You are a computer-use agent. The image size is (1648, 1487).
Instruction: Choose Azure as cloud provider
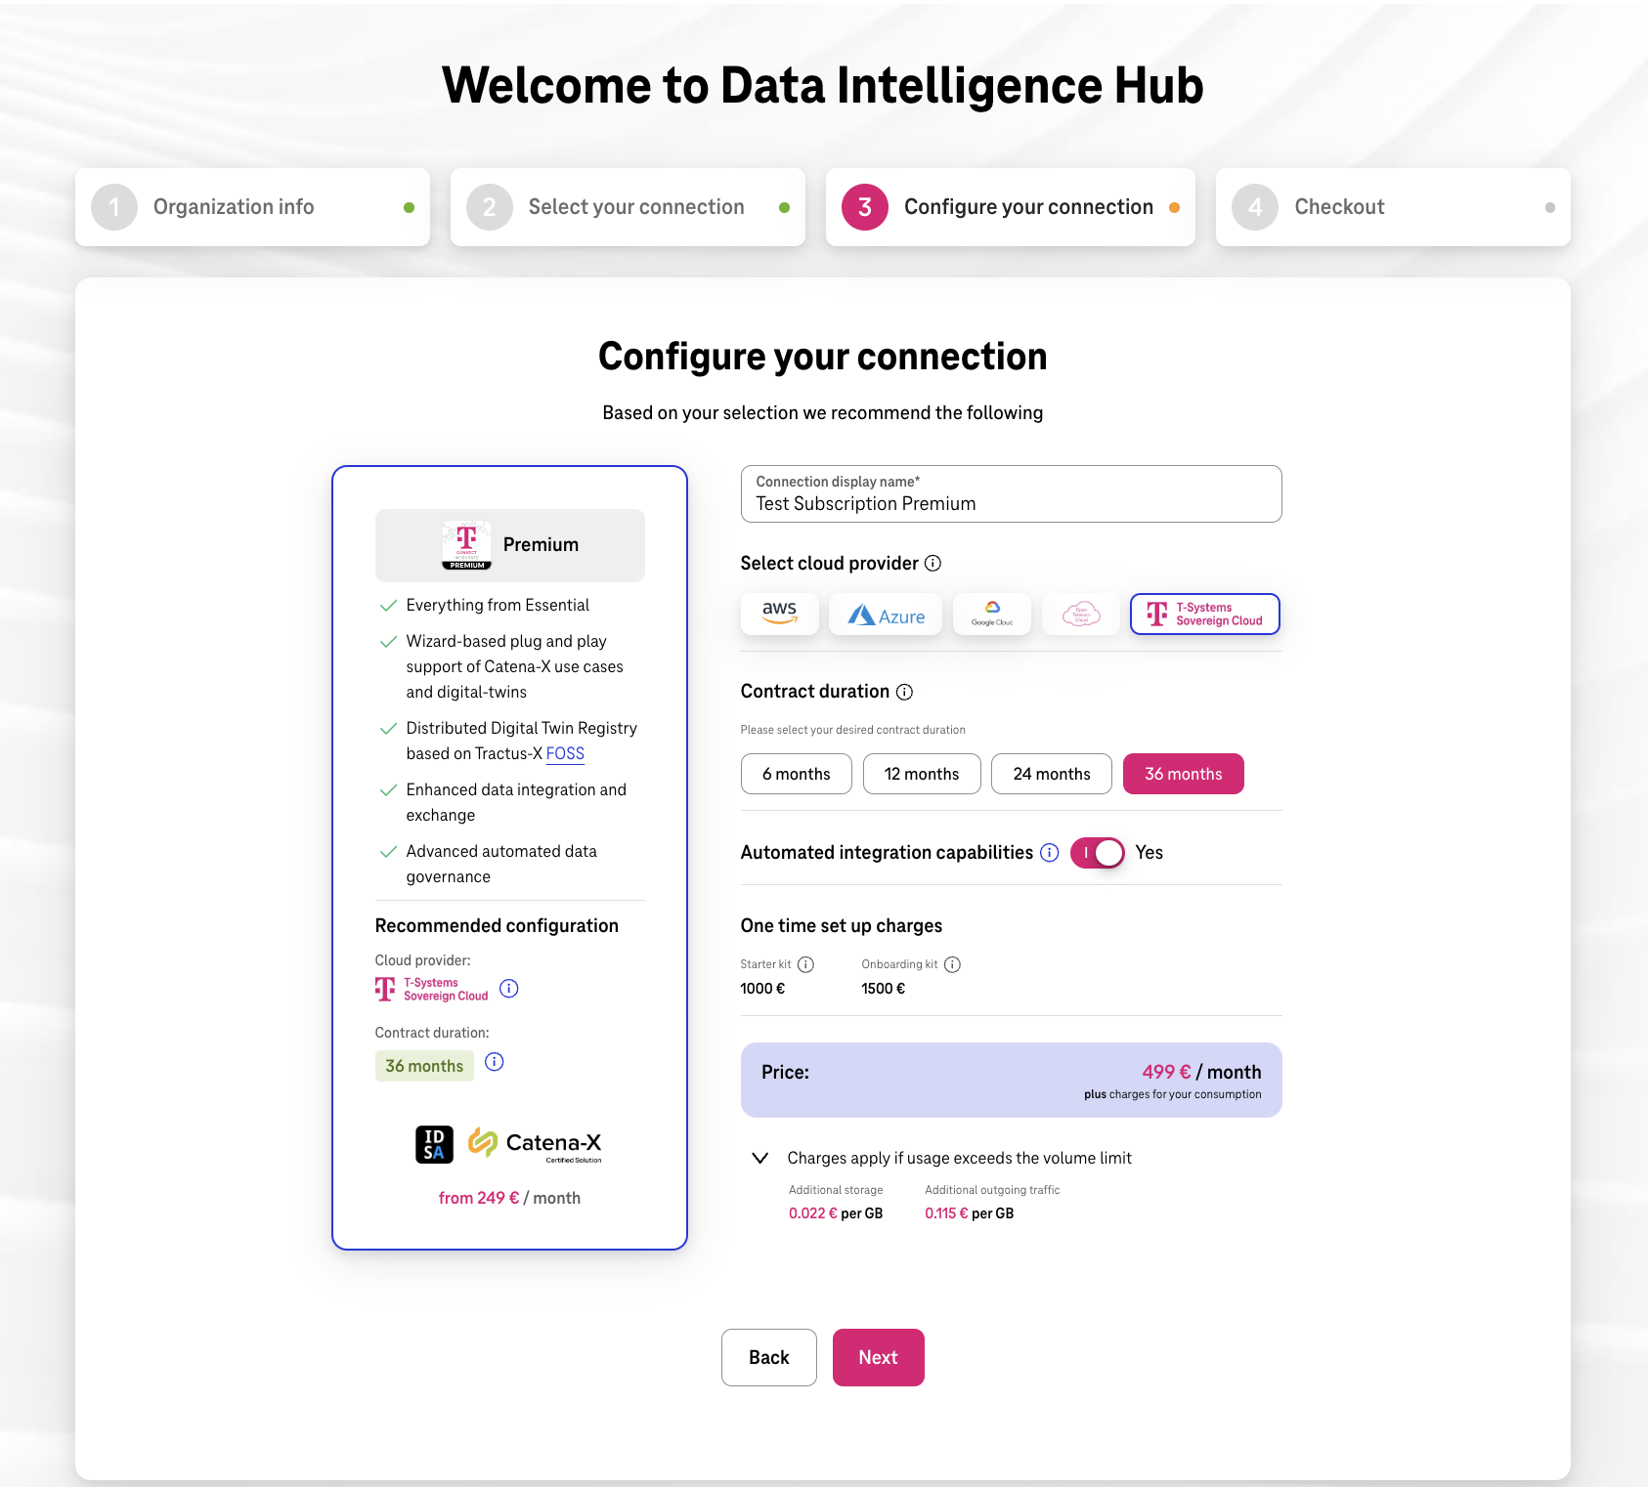click(x=886, y=616)
